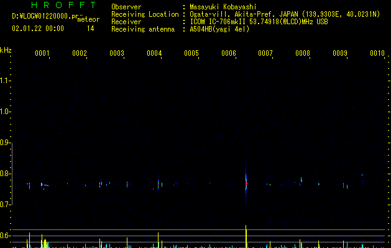Click the Observer field label
Screen dimensions: 391x248
click(126, 7)
